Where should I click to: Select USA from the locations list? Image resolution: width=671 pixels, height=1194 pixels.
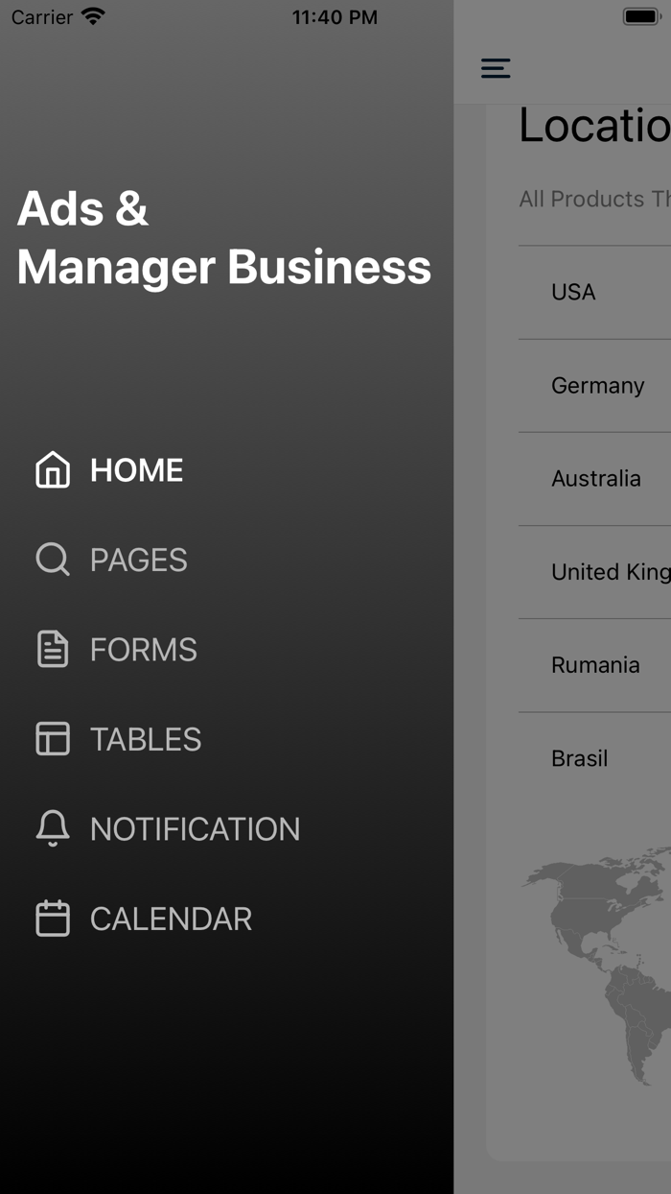[572, 292]
